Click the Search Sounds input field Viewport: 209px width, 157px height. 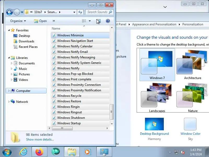[99, 12]
